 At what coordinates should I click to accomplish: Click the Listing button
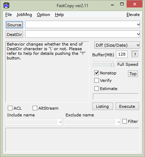click(x=102, y=106)
